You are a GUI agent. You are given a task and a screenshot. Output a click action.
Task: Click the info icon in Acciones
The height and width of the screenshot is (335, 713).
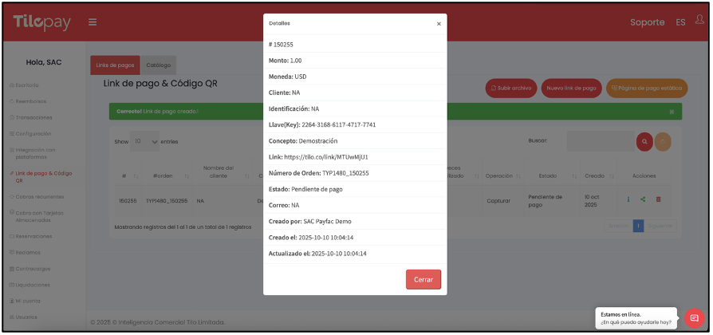click(x=628, y=199)
